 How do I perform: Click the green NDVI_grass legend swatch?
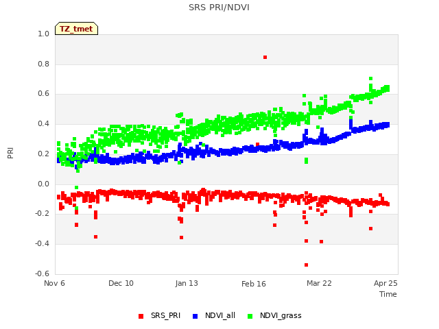[250, 316]
